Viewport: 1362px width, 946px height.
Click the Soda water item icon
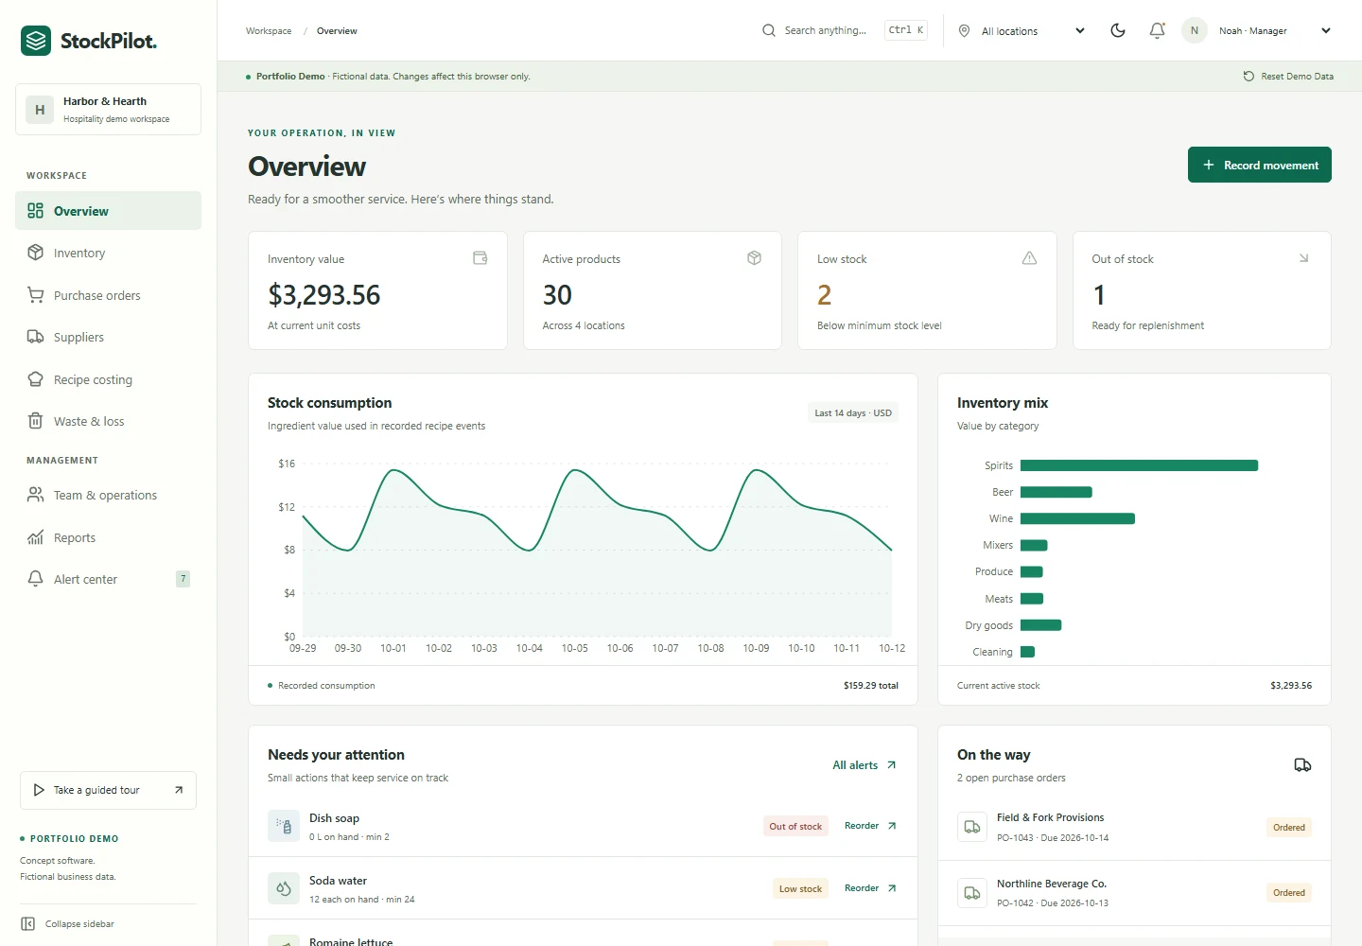(284, 888)
